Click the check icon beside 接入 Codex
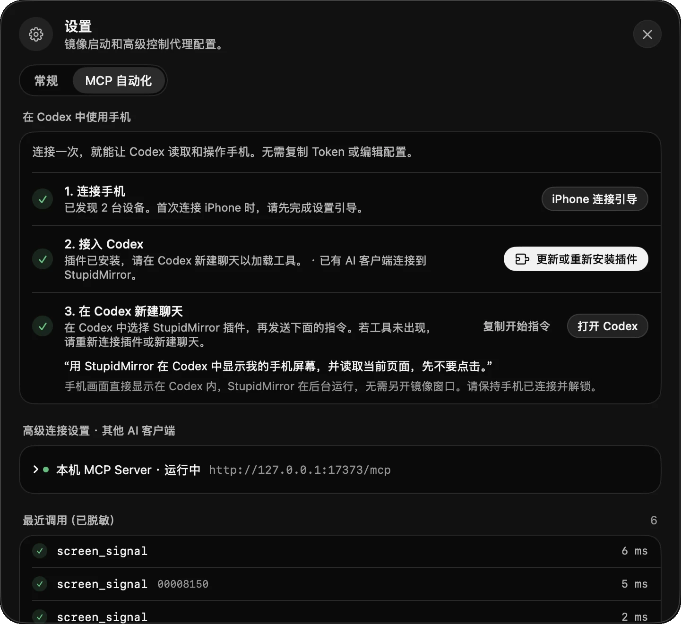This screenshot has width=681, height=624. (43, 259)
